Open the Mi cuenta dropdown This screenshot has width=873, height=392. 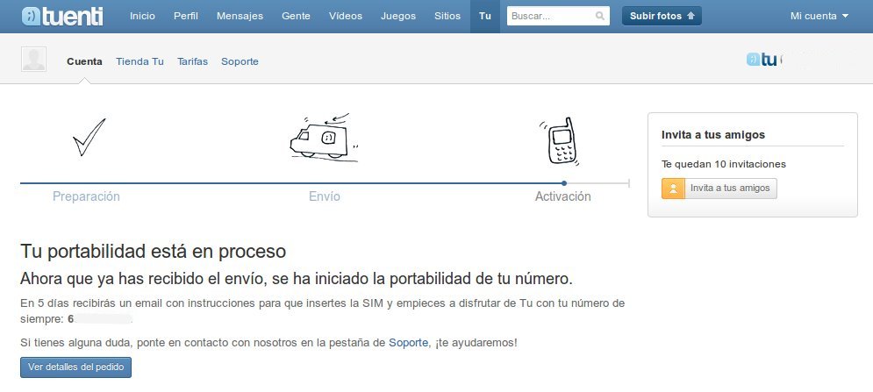(819, 16)
